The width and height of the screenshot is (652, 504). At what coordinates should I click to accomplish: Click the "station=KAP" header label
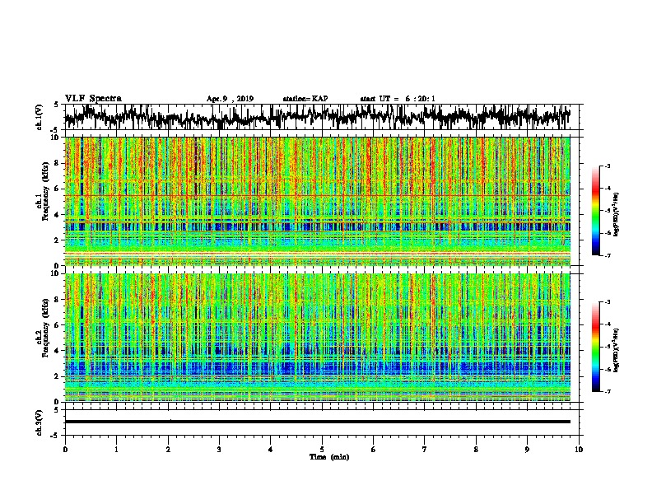click(x=305, y=99)
